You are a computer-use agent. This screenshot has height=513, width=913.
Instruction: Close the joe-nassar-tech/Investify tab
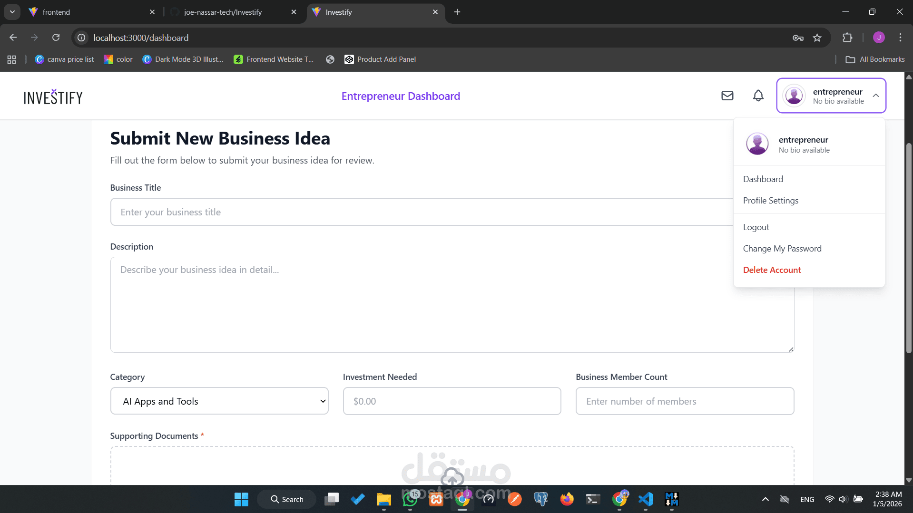click(294, 12)
